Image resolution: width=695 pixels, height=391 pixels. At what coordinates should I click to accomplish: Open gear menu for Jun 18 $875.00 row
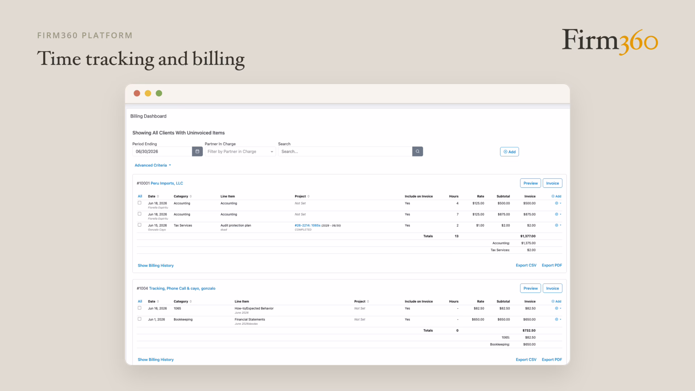coord(558,214)
